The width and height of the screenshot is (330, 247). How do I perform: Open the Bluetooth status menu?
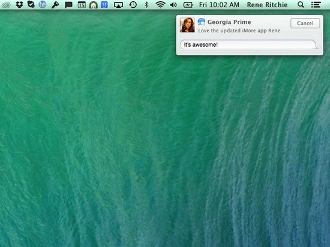[x=146, y=4]
